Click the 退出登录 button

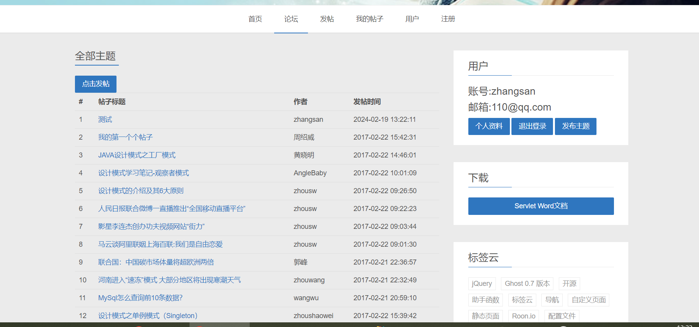tap(532, 126)
